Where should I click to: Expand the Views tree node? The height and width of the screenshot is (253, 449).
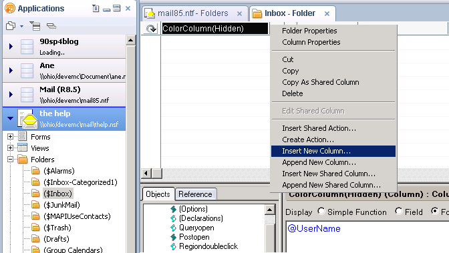pos(10,148)
